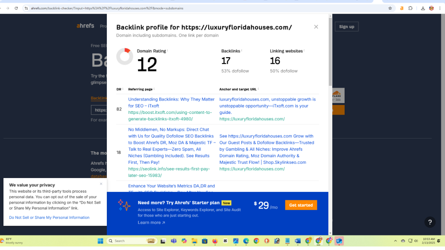445x250 pixels.
Task: Open clock and date panel
Action: (429, 241)
